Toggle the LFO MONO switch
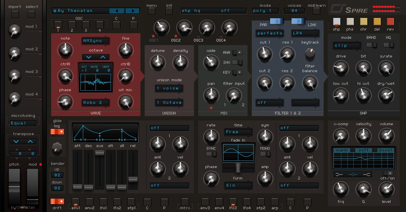This screenshot has width=406, height=212. click(x=265, y=154)
